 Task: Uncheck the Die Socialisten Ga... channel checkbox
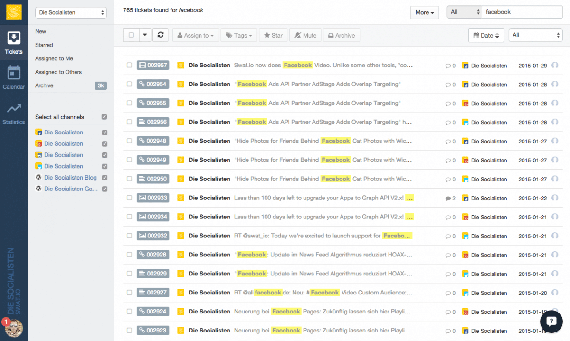[x=104, y=189]
